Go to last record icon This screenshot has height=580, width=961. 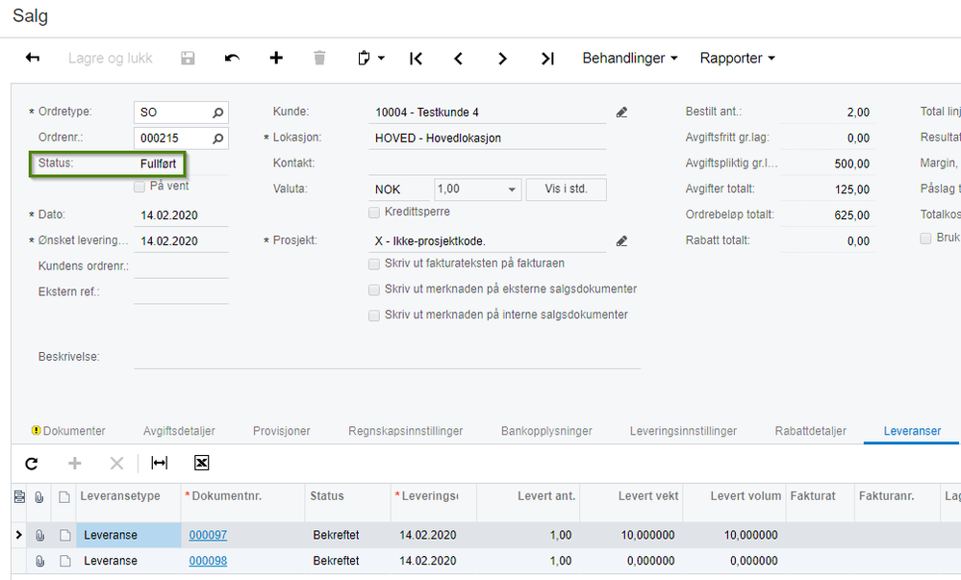(547, 59)
